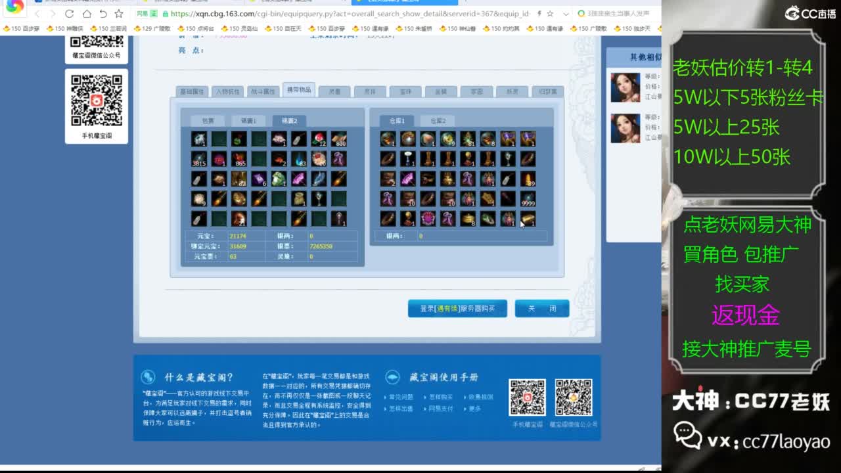Screen dimensions: 841x473
Task: Click the second similar character avatar thumbnail
Action: (625, 128)
